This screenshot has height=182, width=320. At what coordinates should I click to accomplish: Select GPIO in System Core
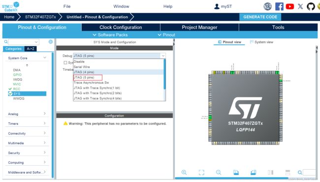[x=17, y=75]
